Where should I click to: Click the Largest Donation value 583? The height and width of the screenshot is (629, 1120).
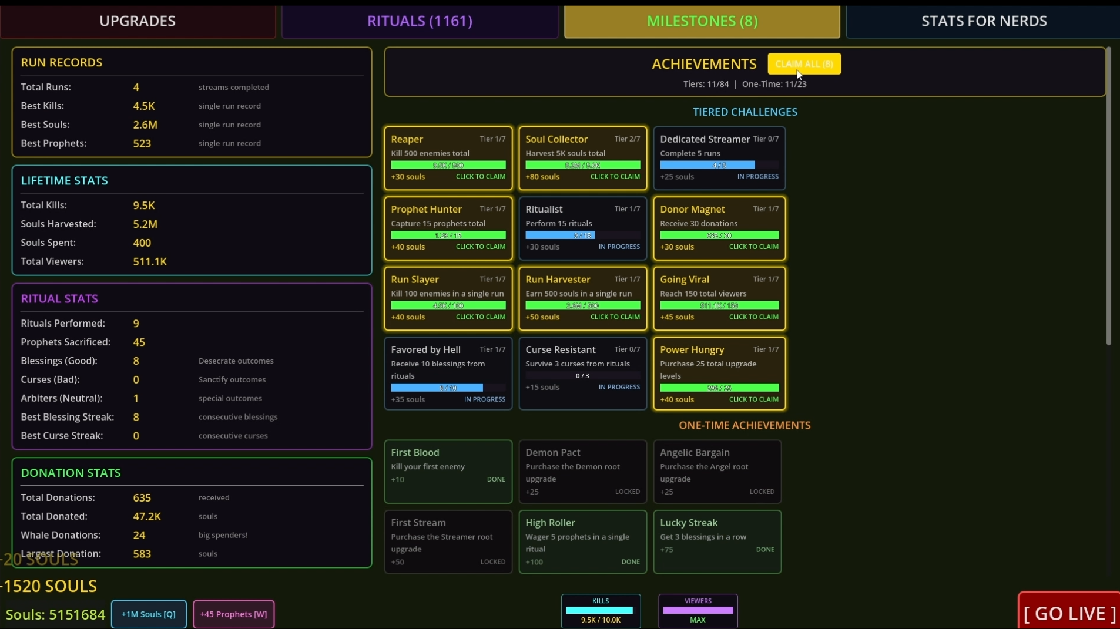142,554
